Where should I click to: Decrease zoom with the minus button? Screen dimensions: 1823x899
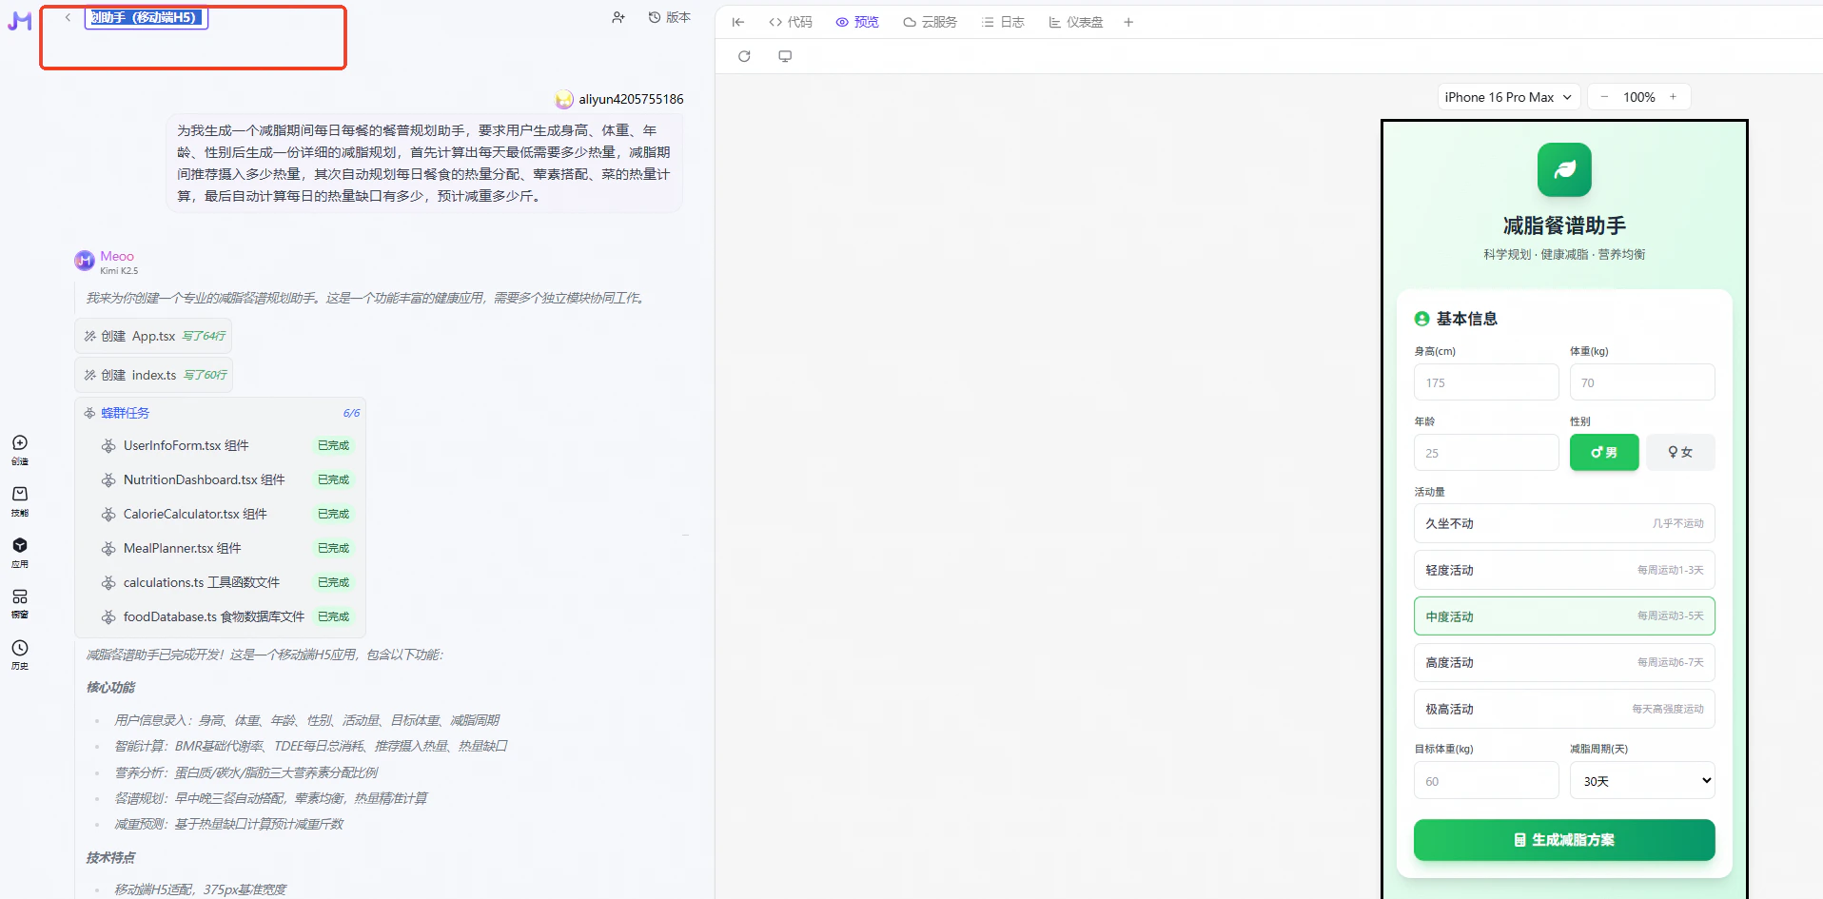tap(1604, 97)
